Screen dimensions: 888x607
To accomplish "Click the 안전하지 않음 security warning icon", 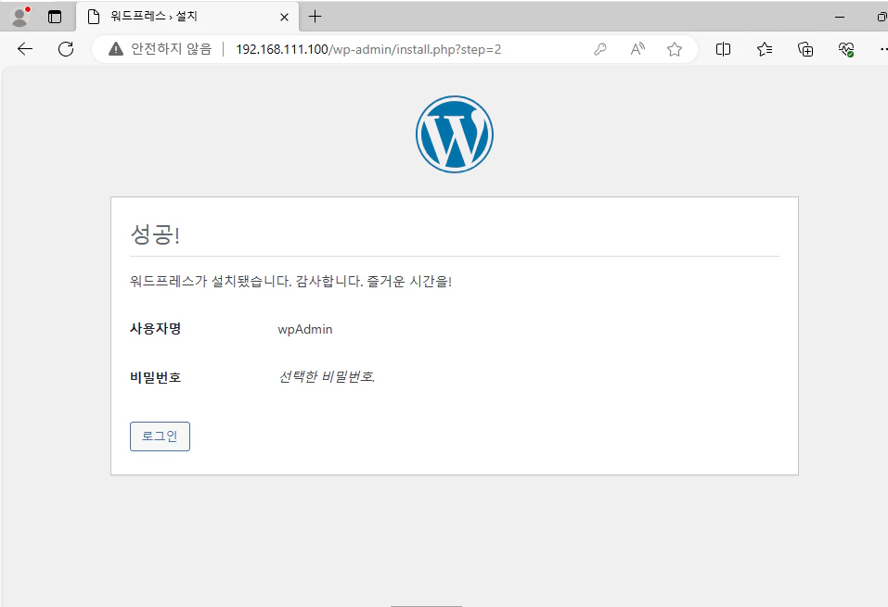I will (x=116, y=49).
